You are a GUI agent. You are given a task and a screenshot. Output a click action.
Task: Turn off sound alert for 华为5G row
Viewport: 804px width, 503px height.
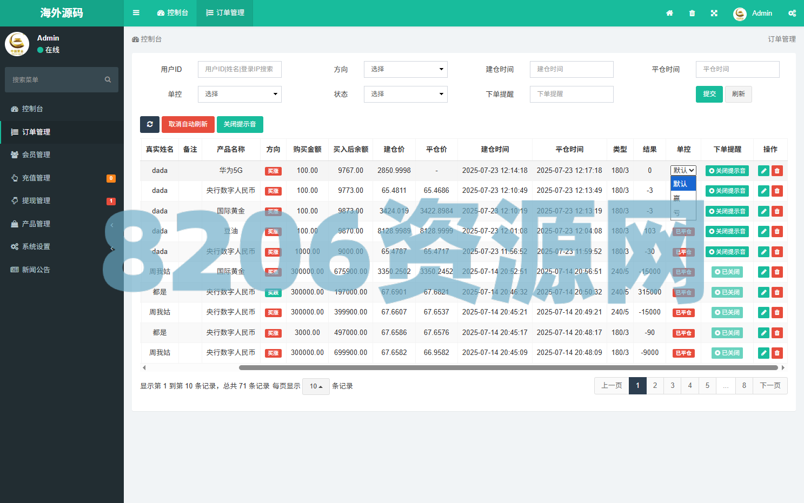(727, 171)
